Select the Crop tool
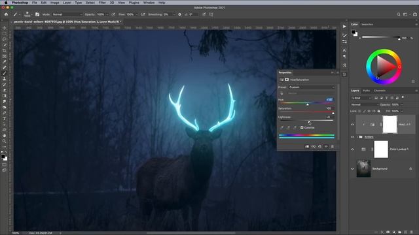419x235 pixels. coord(5,51)
